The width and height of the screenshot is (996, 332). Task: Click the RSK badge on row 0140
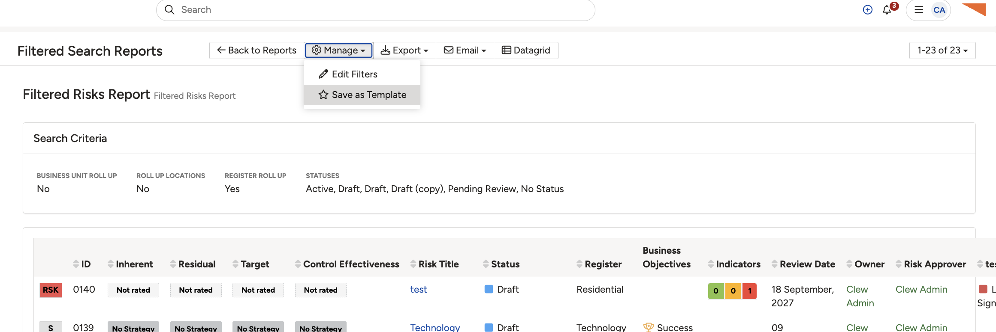click(51, 290)
